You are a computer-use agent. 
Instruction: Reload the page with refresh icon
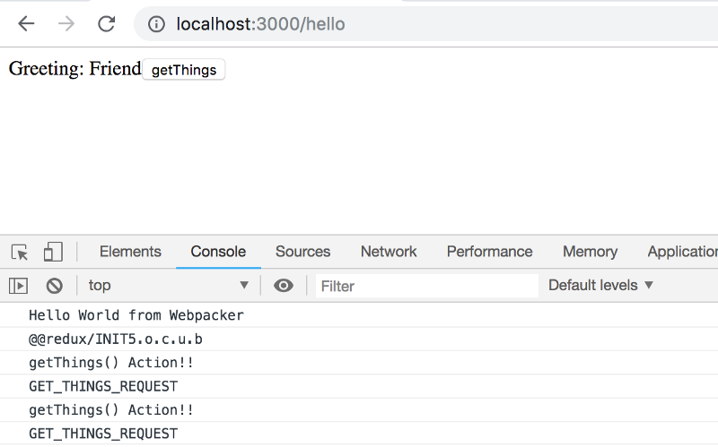click(x=107, y=24)
